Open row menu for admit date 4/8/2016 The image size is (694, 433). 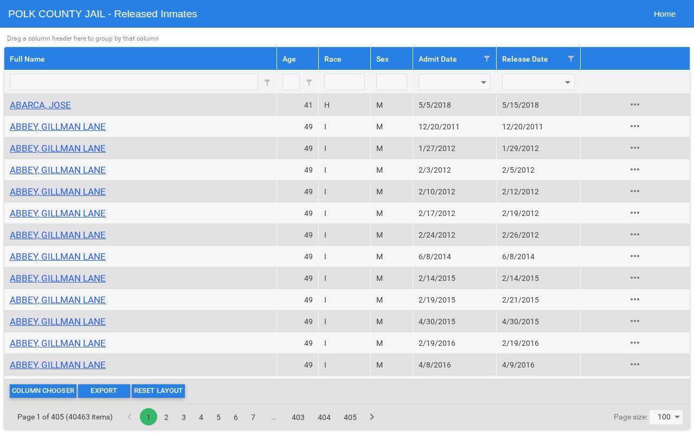[635, 364]
